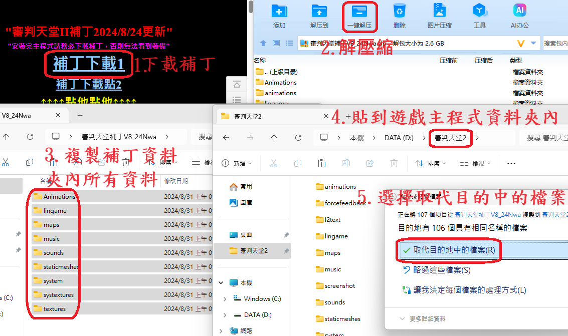Go back in 審判天堂2 explorer window
568x336 pixels.
coord(226,138)
